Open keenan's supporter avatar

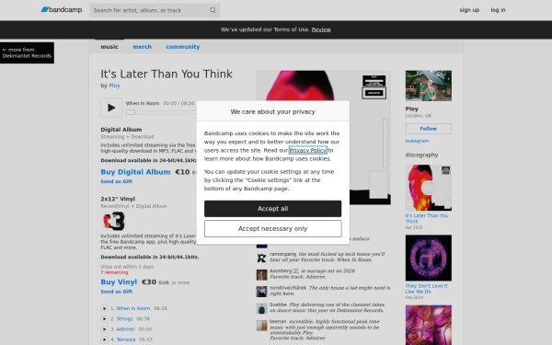tap(261, 326)
